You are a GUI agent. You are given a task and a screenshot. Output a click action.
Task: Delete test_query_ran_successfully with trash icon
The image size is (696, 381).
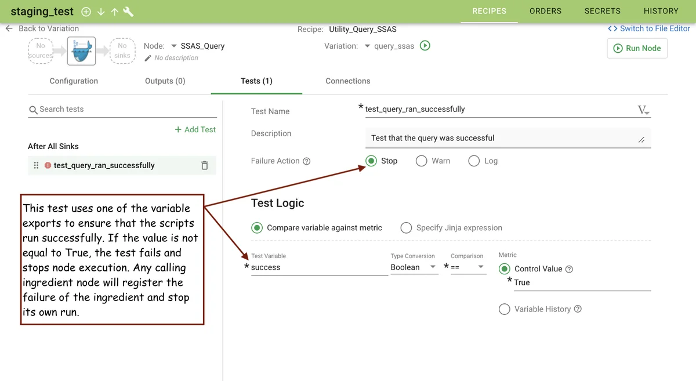click(x=205, y=165)
